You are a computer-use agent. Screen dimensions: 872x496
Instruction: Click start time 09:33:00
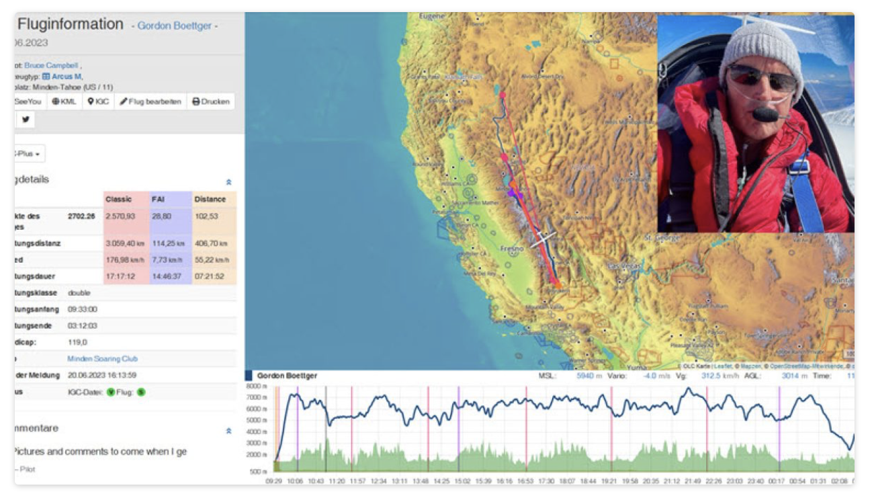83,310
